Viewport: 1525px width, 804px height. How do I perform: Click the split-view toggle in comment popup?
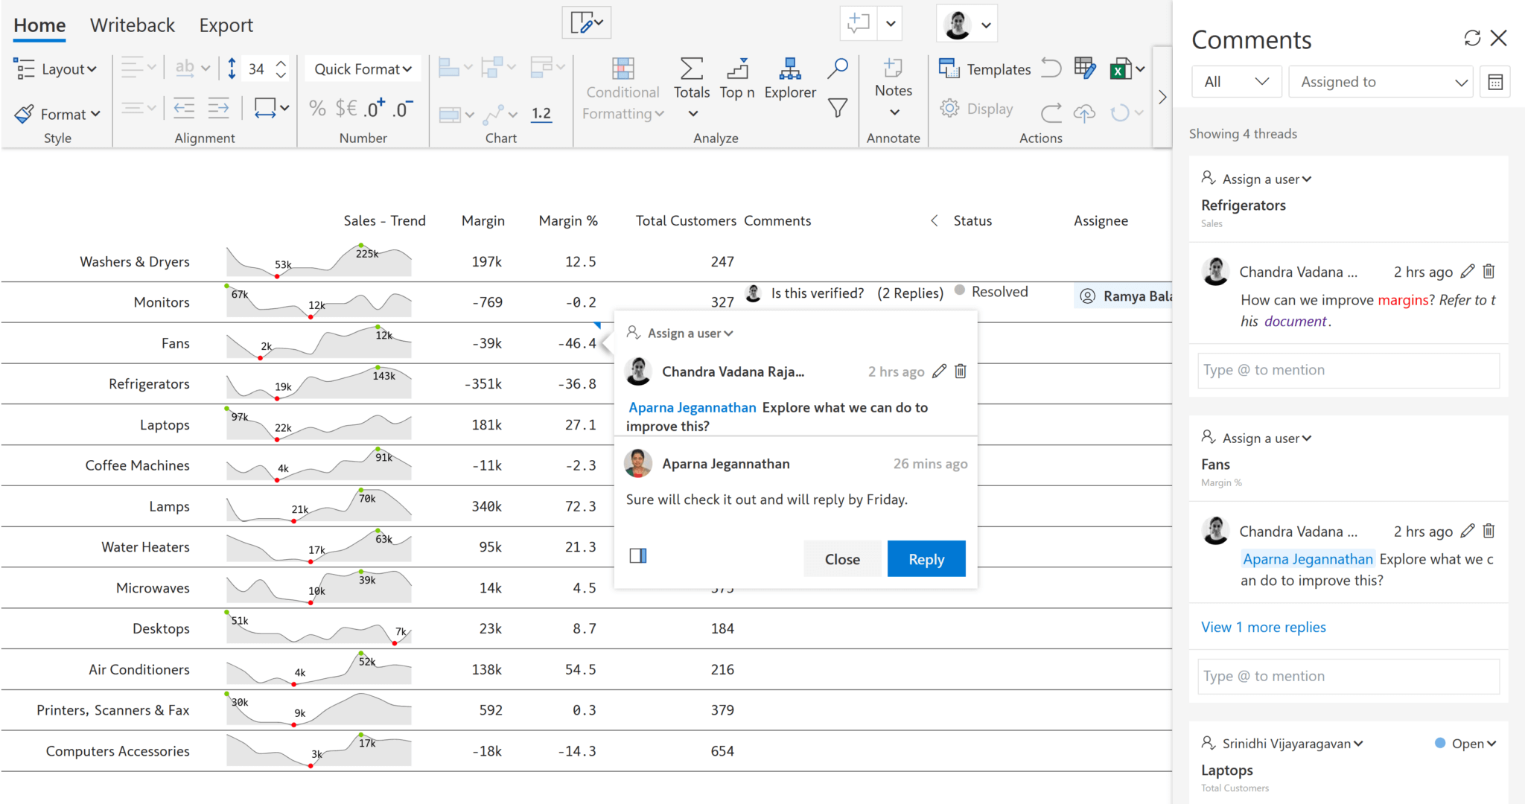pos(638,555)
